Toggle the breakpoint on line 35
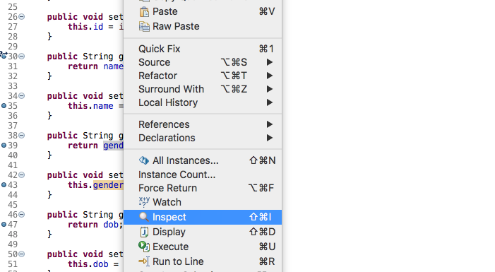Image resolution: width=495 pixels, height=272 pixels. click(x=4, y=106)
